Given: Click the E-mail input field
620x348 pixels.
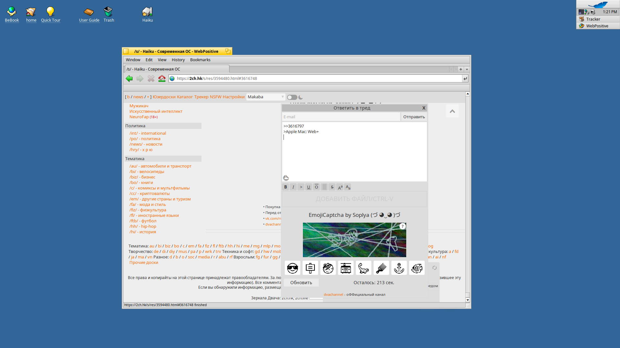Looking at the screenshot, I should [341, 117].
